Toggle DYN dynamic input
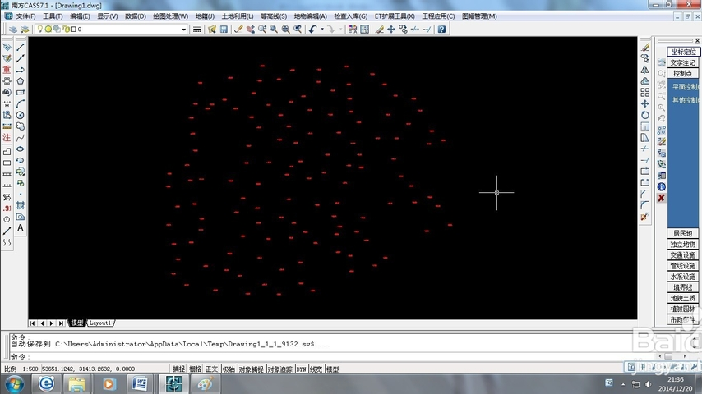Viewport: 702px width, 394px height. pyautogui.click(x=301, y=369)
